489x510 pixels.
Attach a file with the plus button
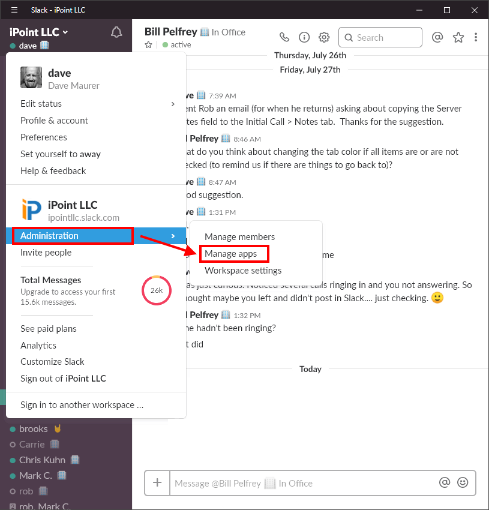(157, 482)
